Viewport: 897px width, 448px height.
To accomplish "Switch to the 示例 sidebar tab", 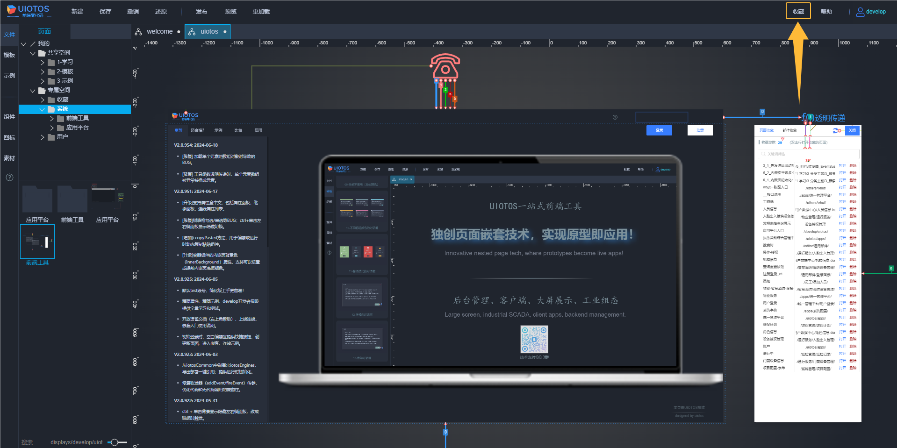I will pyautogui.click(x=9, y=76).
